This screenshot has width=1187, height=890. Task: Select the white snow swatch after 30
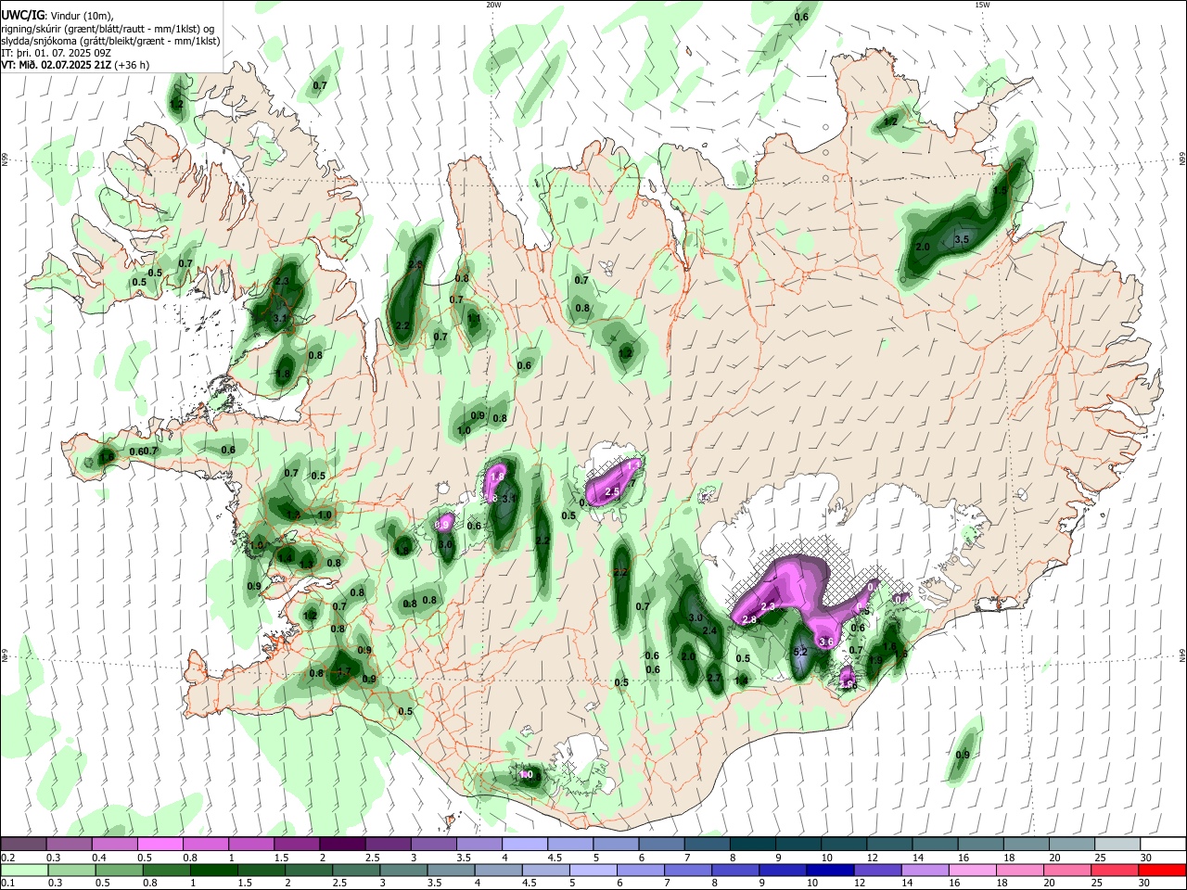coord(1164,844)
